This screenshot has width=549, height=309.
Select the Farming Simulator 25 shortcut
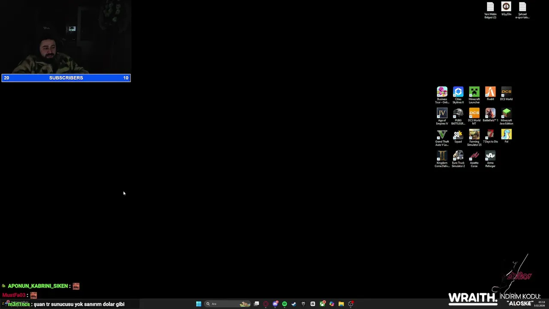474,138
